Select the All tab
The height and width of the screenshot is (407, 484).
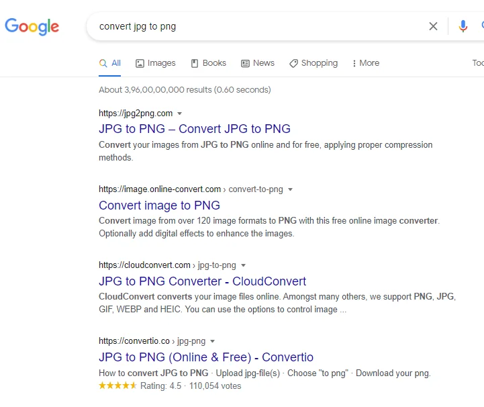point(110,63)
